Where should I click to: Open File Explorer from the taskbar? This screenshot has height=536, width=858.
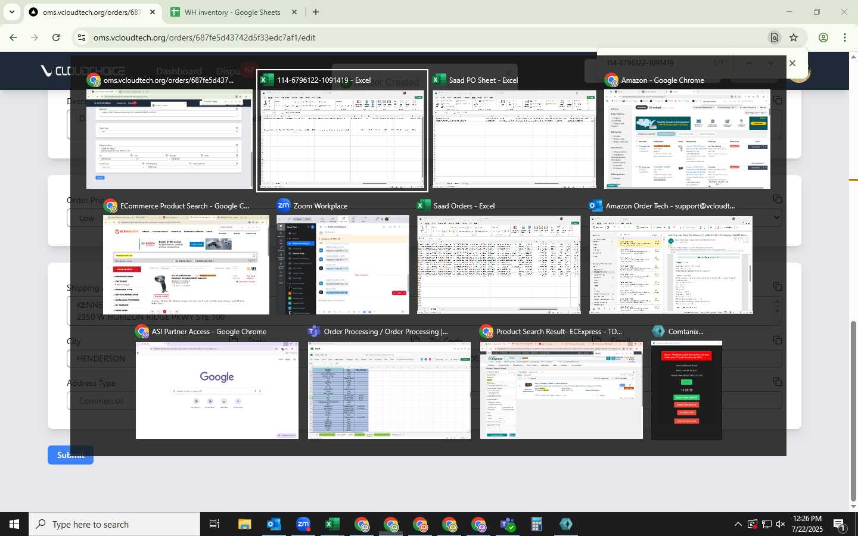point(245,524)
